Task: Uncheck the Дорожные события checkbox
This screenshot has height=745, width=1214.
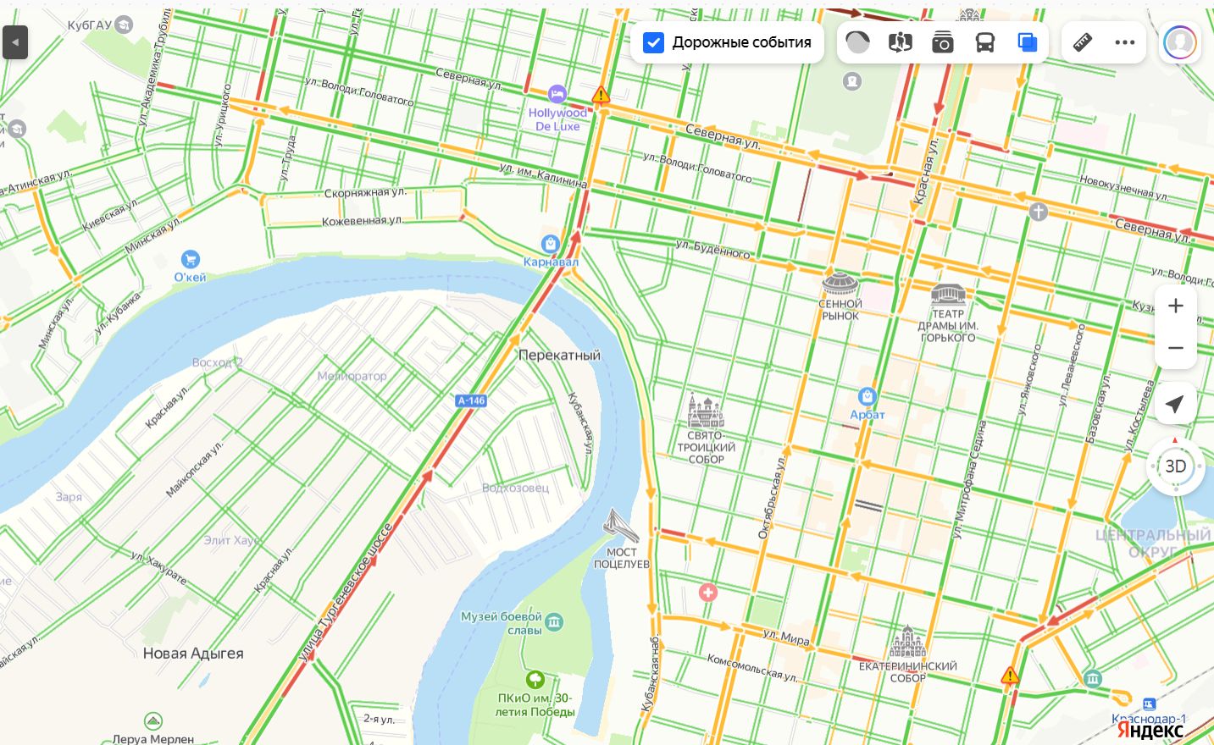Action: pyautogui.click(x=653, y=42)
